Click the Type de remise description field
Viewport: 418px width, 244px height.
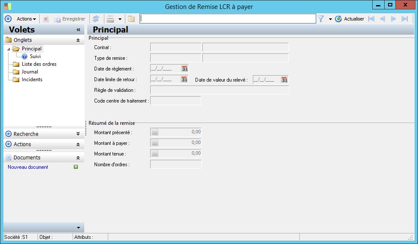click(x=246, y=58)
